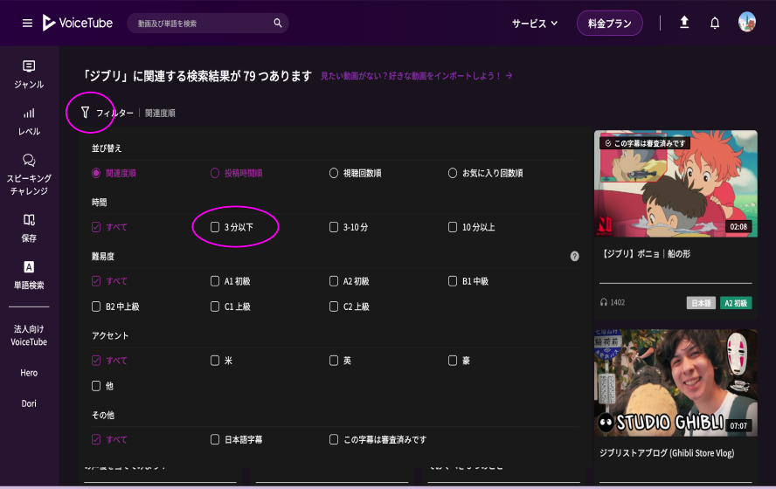Check the A1 初級 checkbox
The height and width of the screenshot is (489, 776).
[x=215, y=281]
